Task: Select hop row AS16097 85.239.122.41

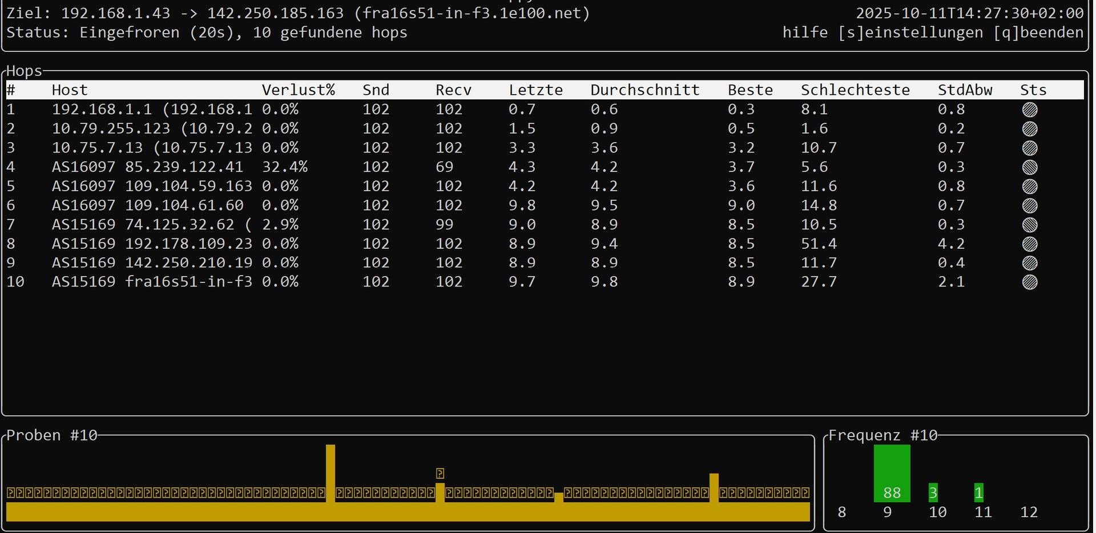Action: [x=545, y=167]
